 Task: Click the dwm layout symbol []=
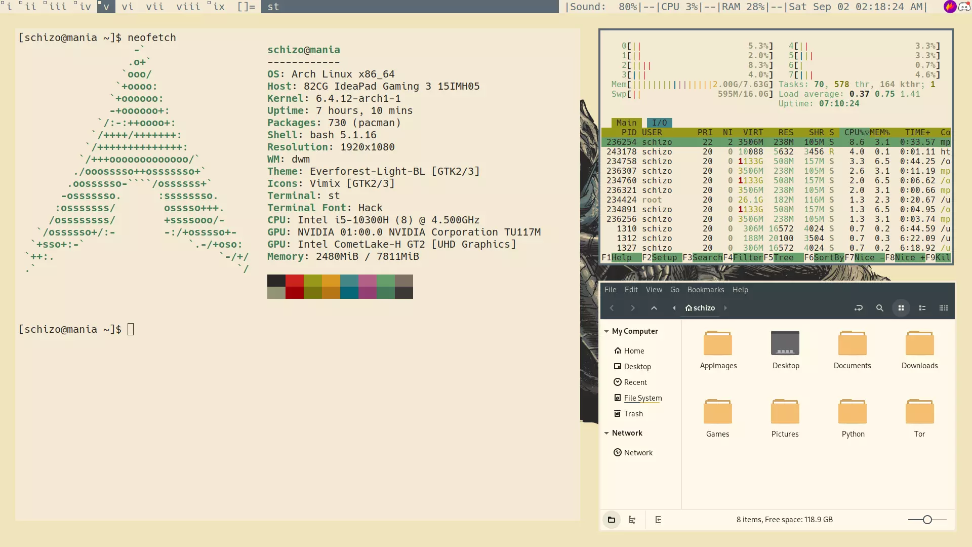(246, 7)
